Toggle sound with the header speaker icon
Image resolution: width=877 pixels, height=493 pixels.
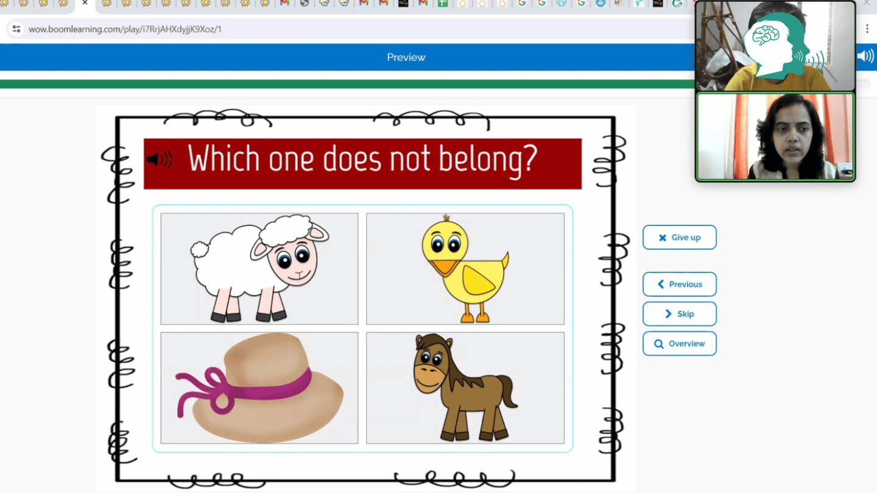(865, 57)
